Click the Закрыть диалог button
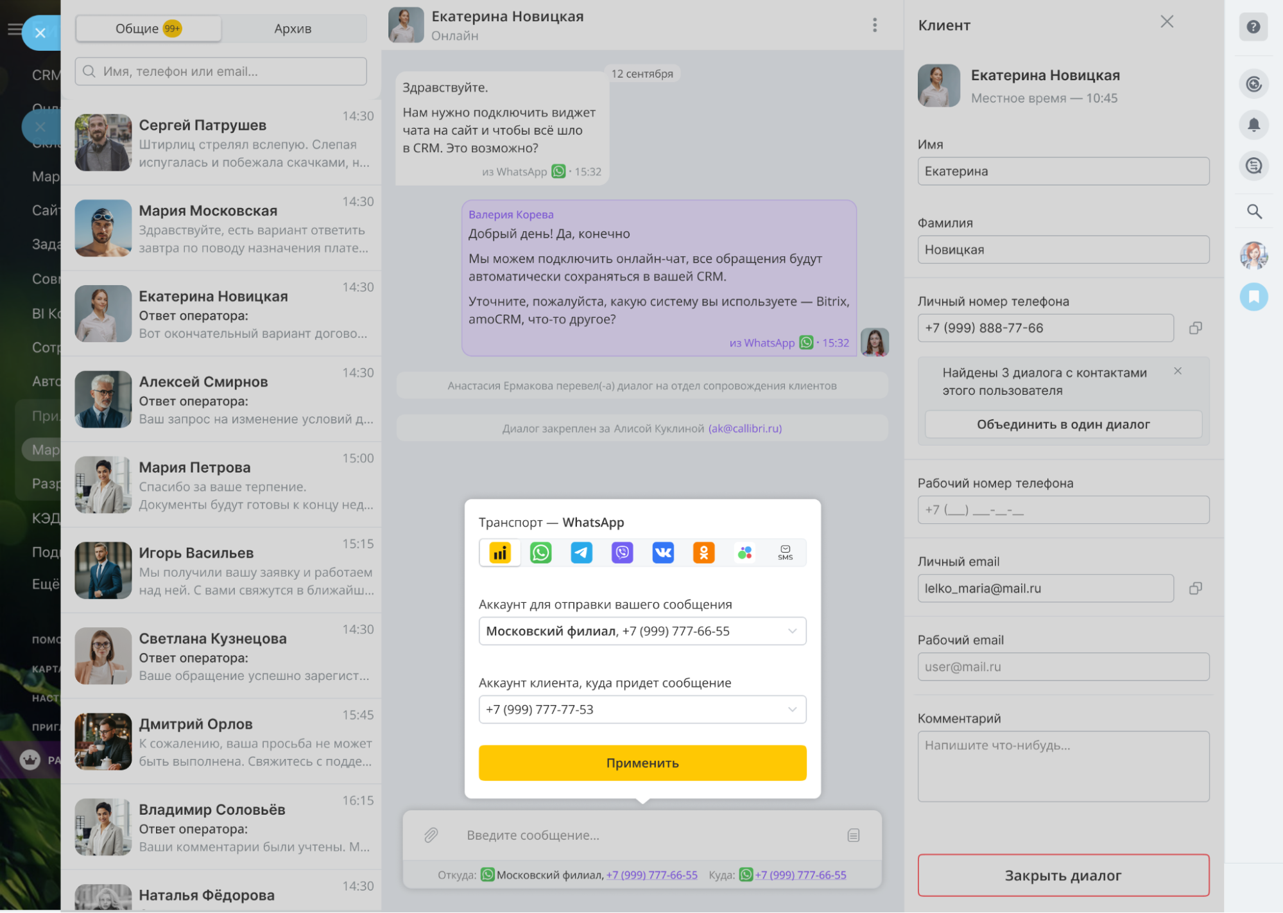The height and width of the screenshot is (913, 1283). click(x=1063, y=875)
